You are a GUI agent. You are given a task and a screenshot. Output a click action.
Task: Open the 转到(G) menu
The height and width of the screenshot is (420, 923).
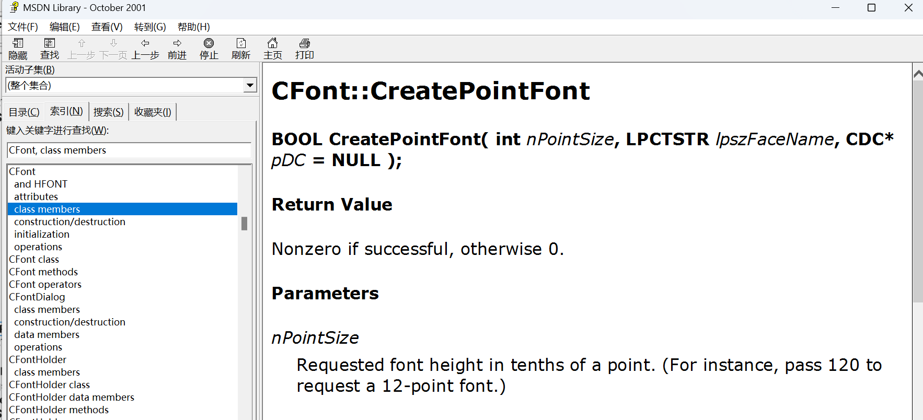[x=150, y=27]
